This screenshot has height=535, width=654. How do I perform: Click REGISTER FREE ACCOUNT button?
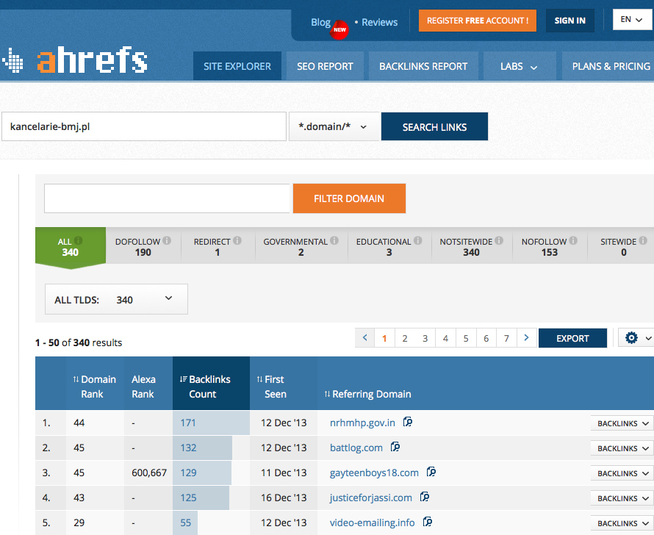click(x=478, y=21)
